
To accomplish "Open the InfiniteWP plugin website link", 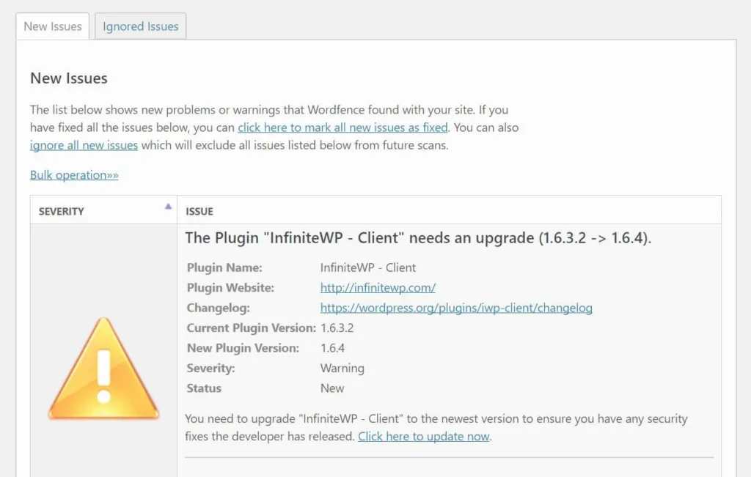I will pyautogui.click(x=378, y=287).
